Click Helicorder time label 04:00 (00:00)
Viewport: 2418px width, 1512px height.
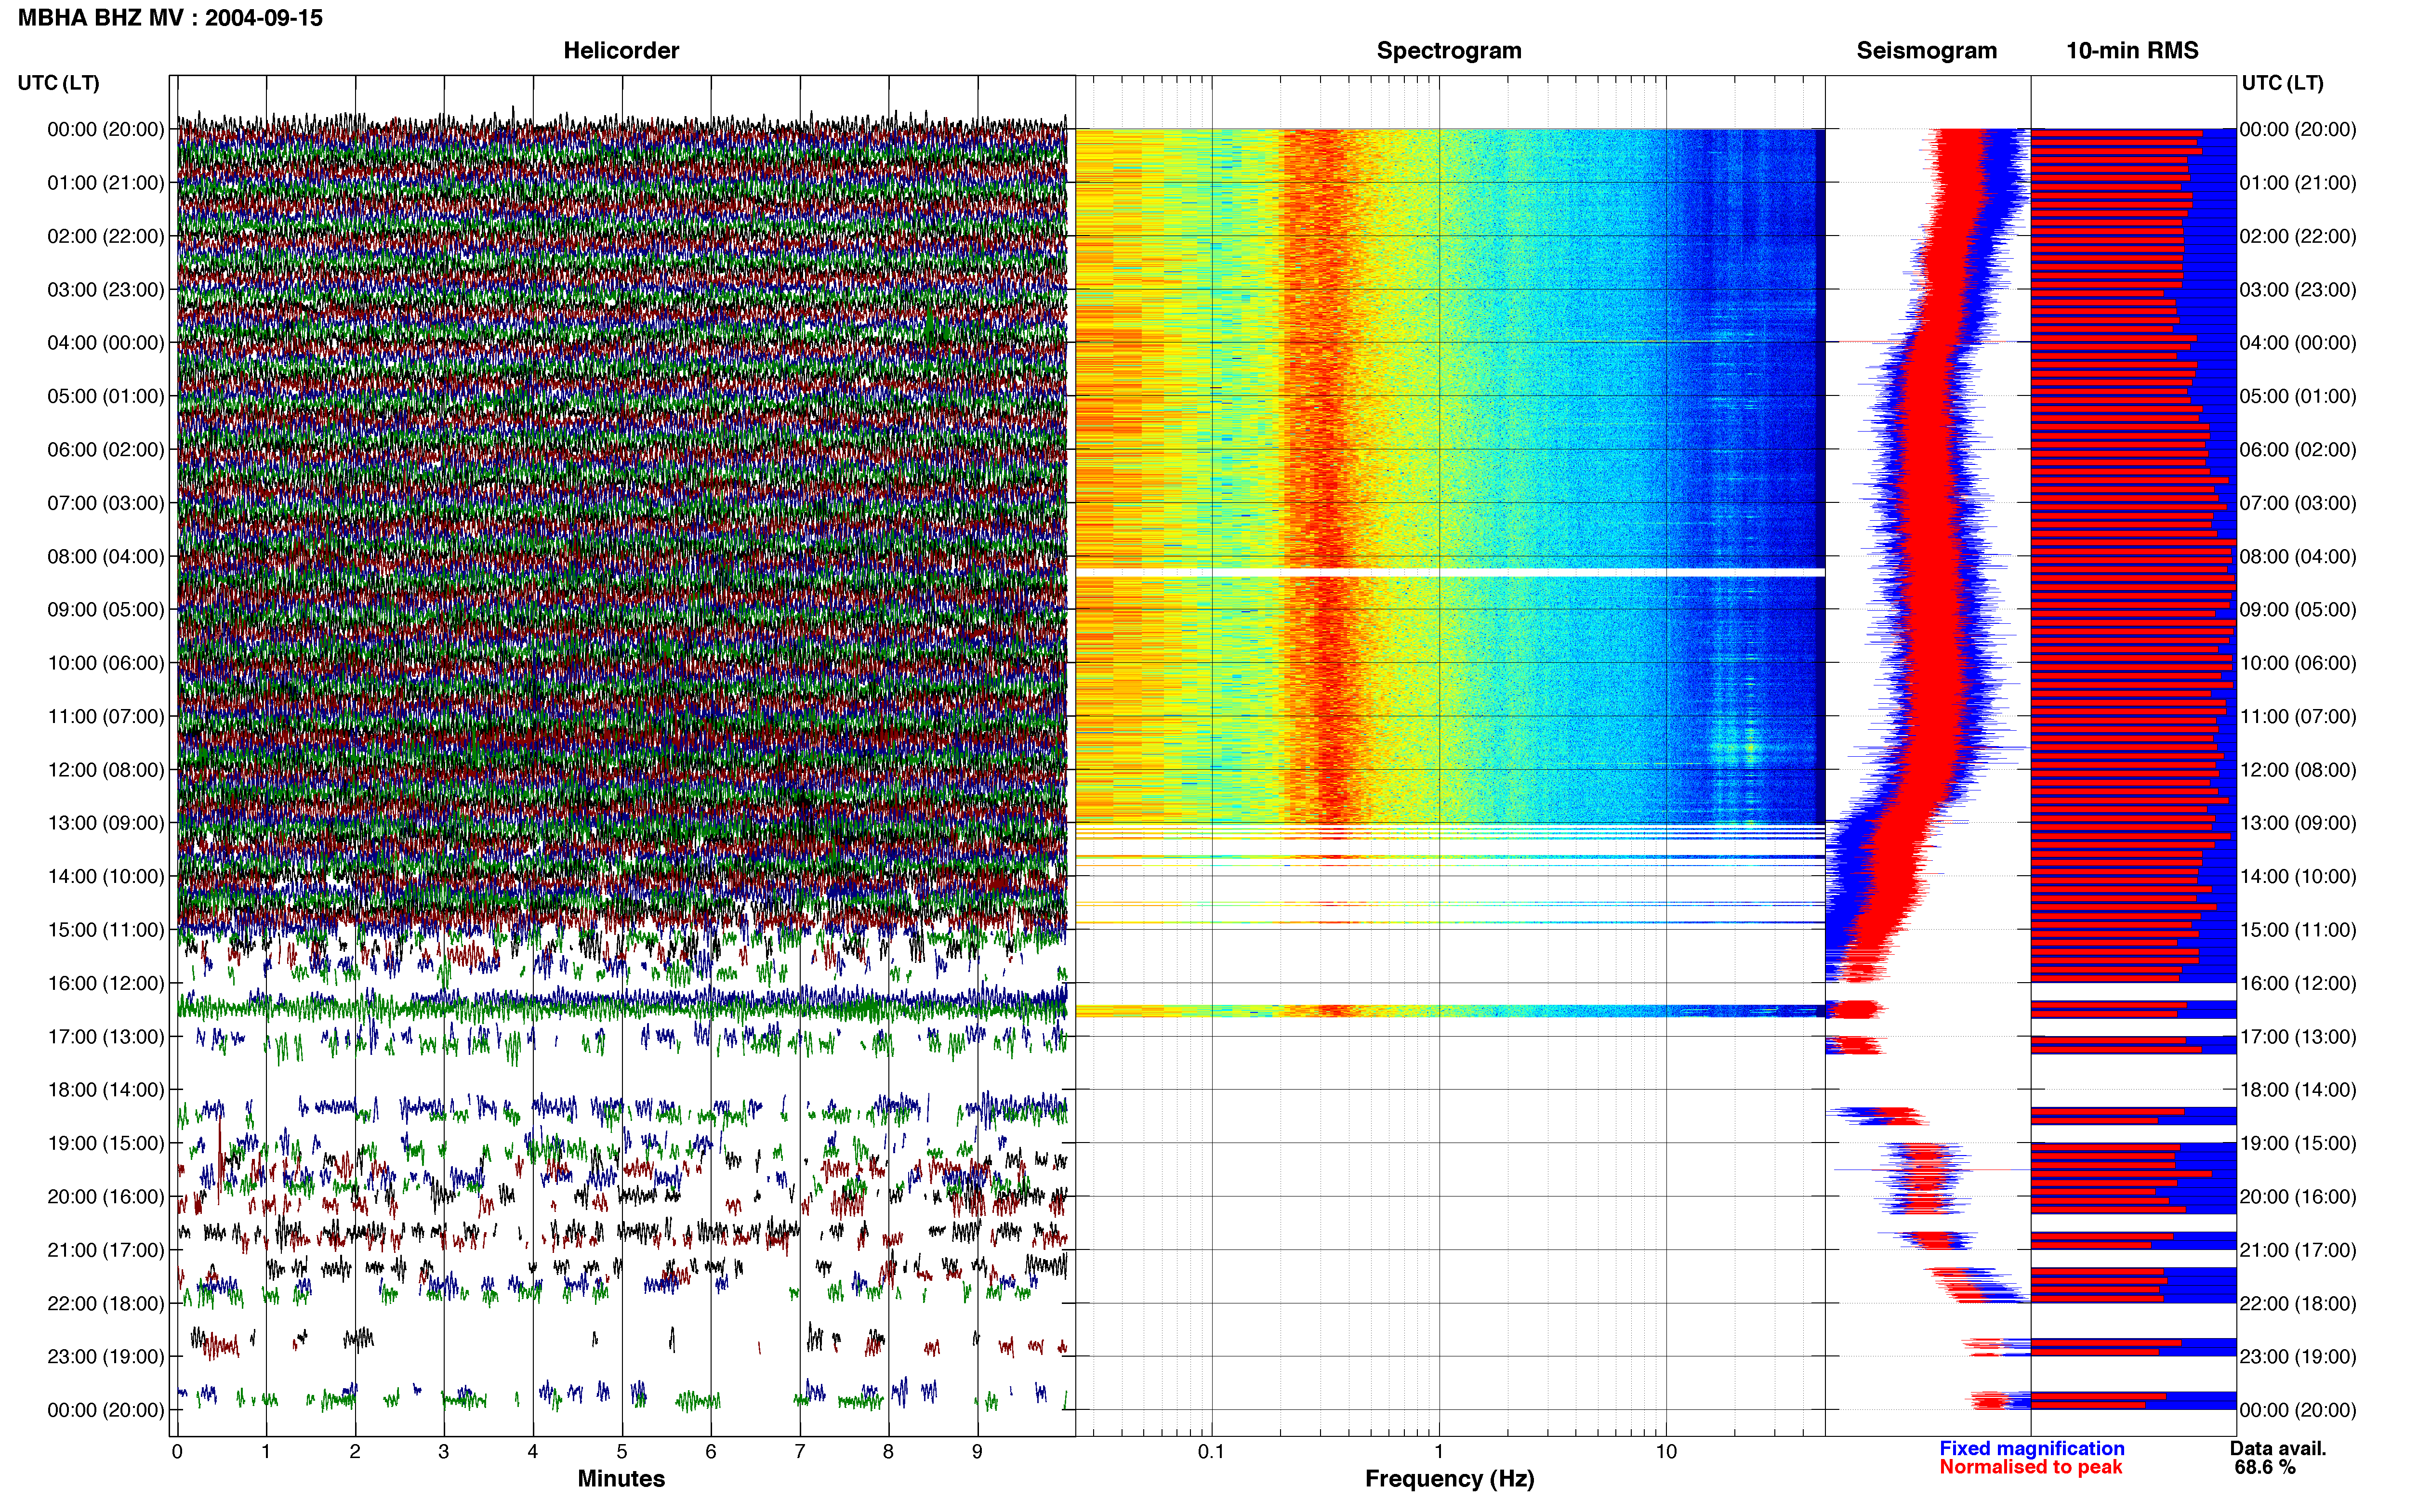(106, 342)
